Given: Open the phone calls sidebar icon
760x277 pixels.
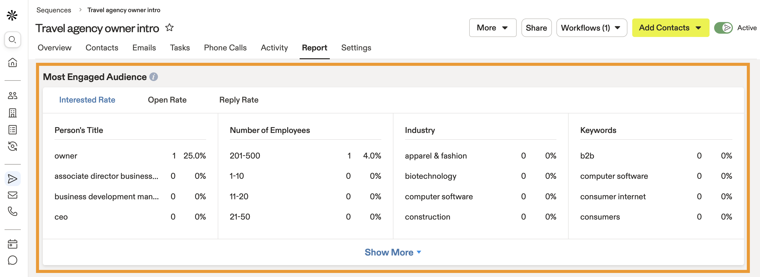Looking at the screenshot, I should coord(12,211).
